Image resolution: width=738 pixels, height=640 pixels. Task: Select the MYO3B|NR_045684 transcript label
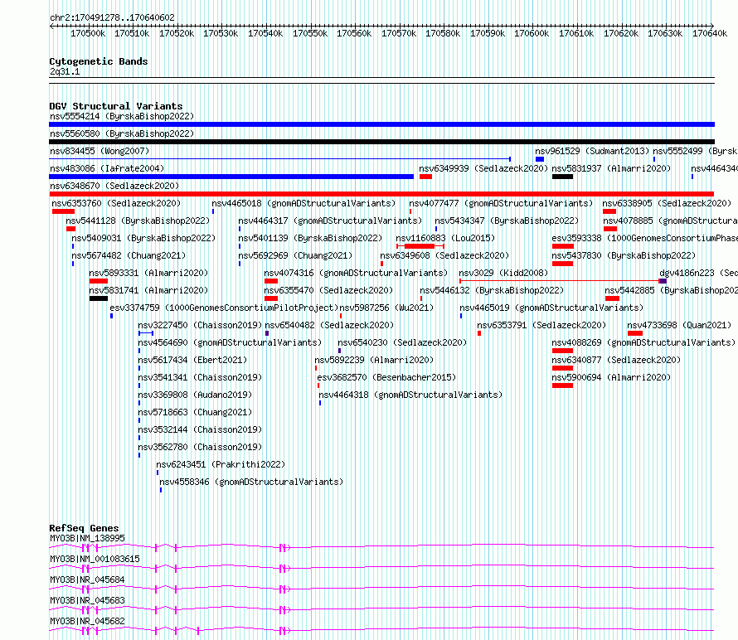coord(88,579)
